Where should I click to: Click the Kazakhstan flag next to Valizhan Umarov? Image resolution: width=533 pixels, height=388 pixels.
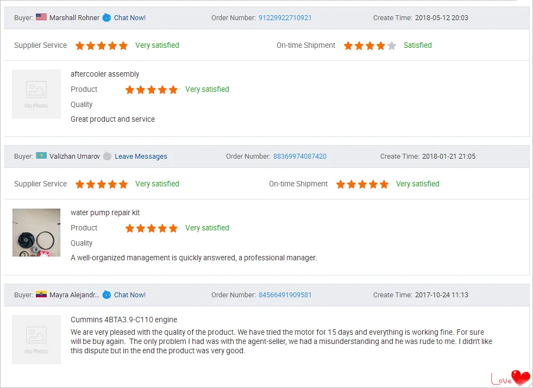(41, 155)
